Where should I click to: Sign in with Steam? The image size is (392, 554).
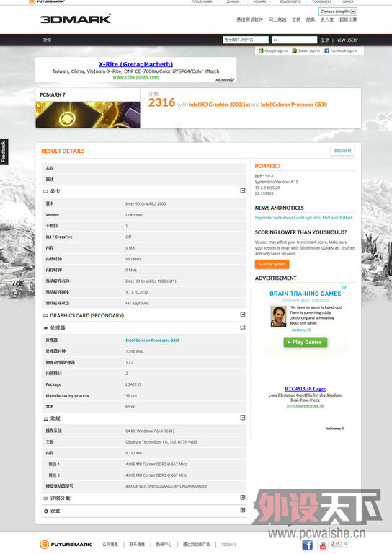306,51
